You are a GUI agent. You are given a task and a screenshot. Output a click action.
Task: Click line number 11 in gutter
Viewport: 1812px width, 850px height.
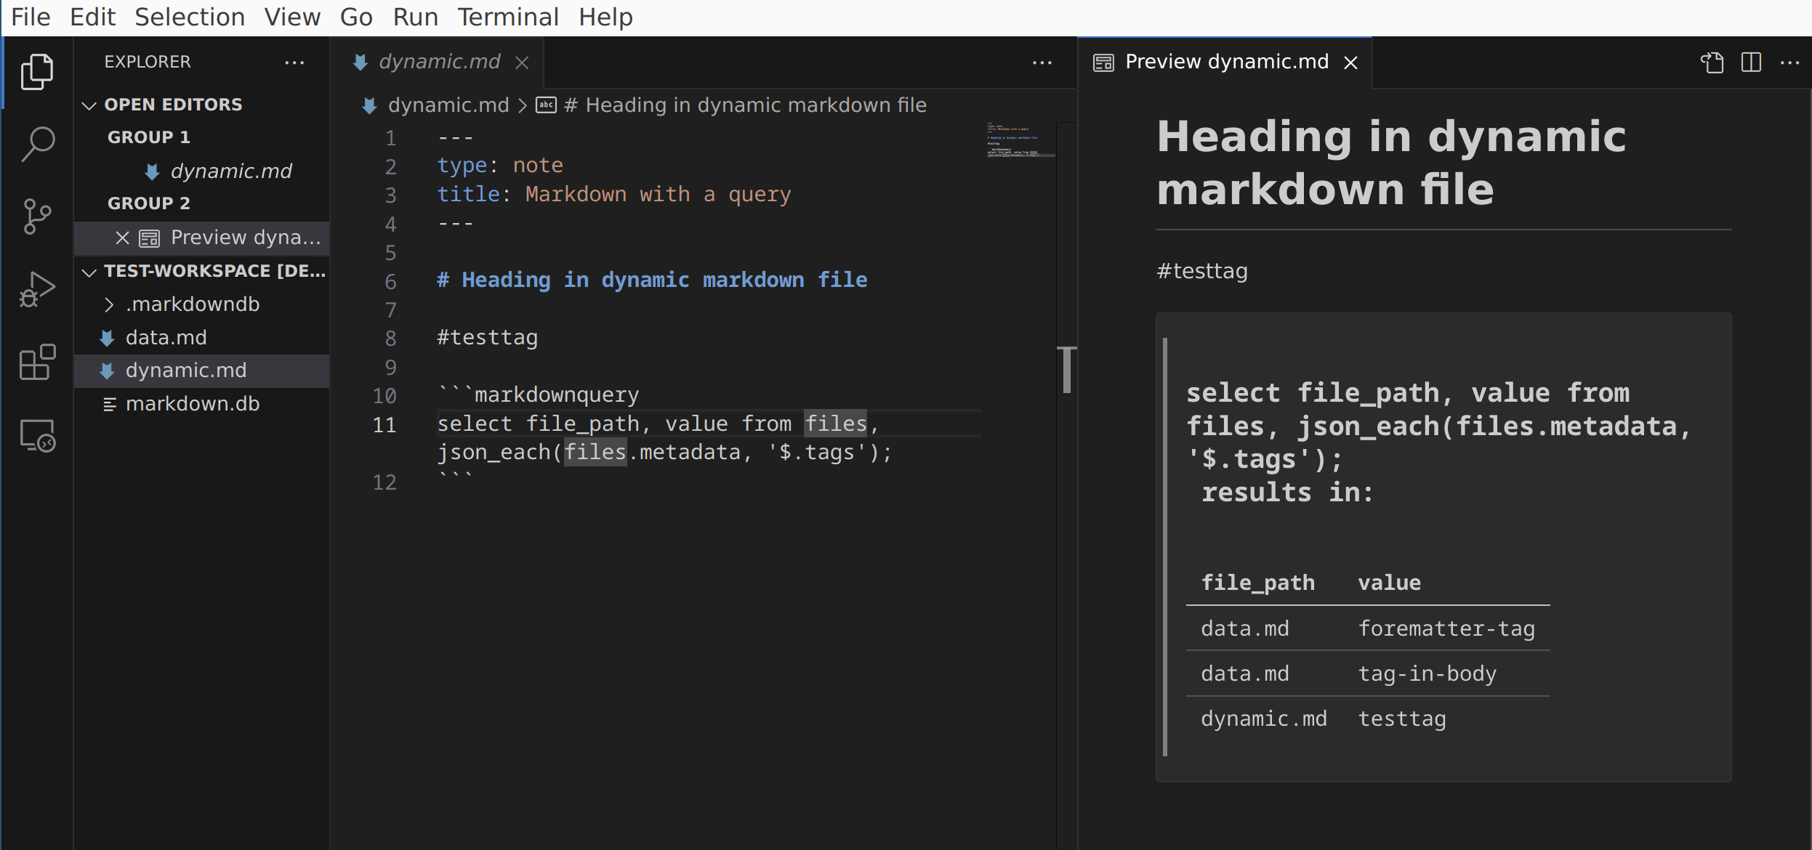pos(384,425)
